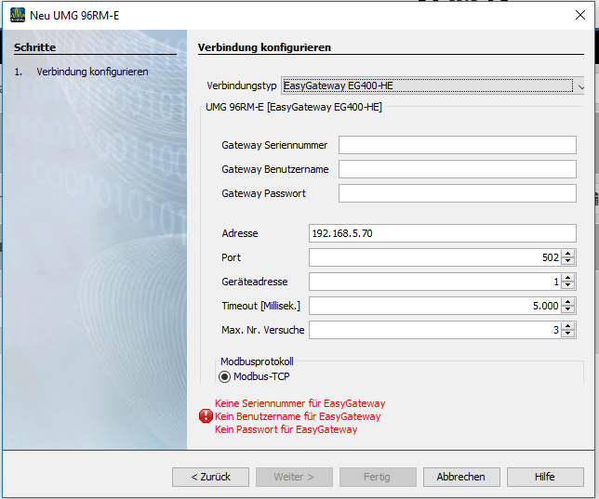599x499 pixels.
Task: Click the Timeout value field
Action: (x=434, y=306)
